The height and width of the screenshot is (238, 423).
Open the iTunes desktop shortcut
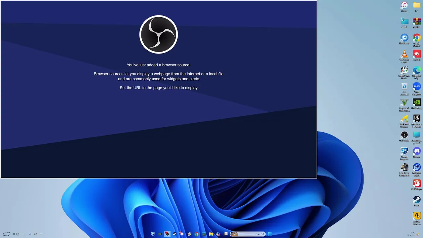click(404, 7)
